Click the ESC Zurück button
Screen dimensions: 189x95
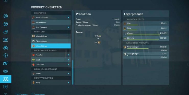point(22,94)
